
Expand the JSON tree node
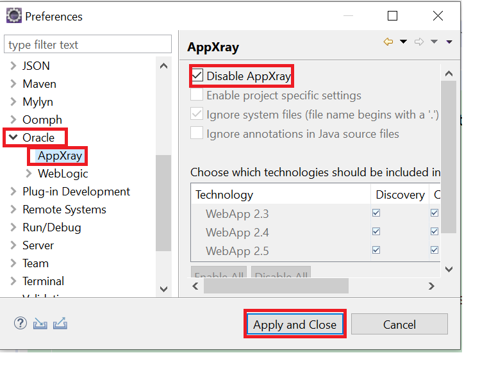pos(13,65)
